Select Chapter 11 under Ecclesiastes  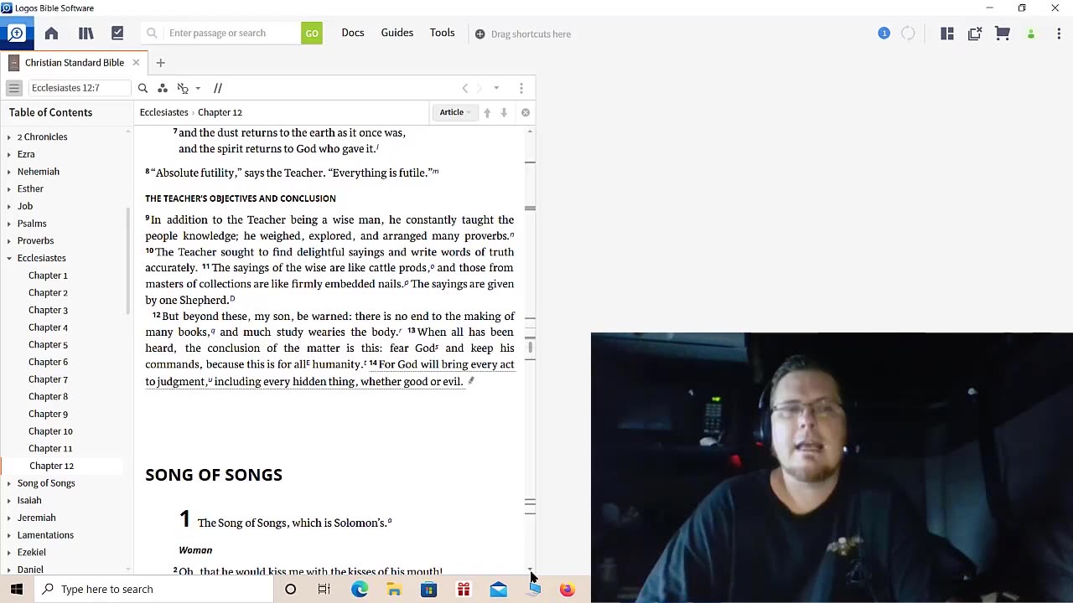pos(50,448)
